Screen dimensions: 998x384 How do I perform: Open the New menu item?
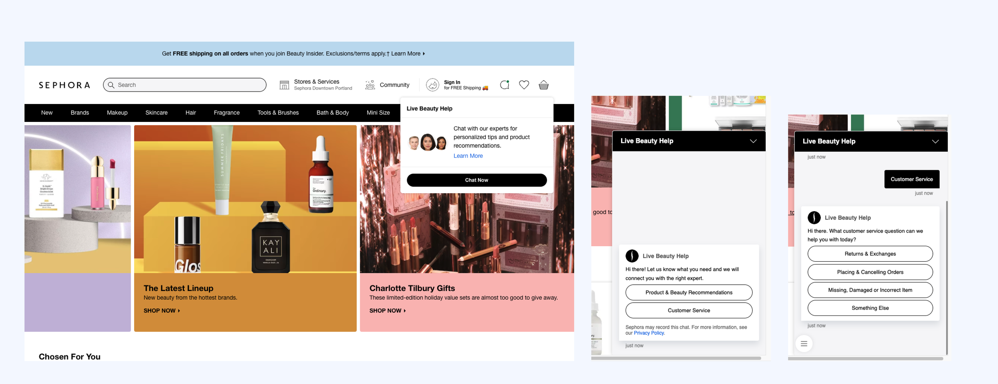click(x=47, y=113)
